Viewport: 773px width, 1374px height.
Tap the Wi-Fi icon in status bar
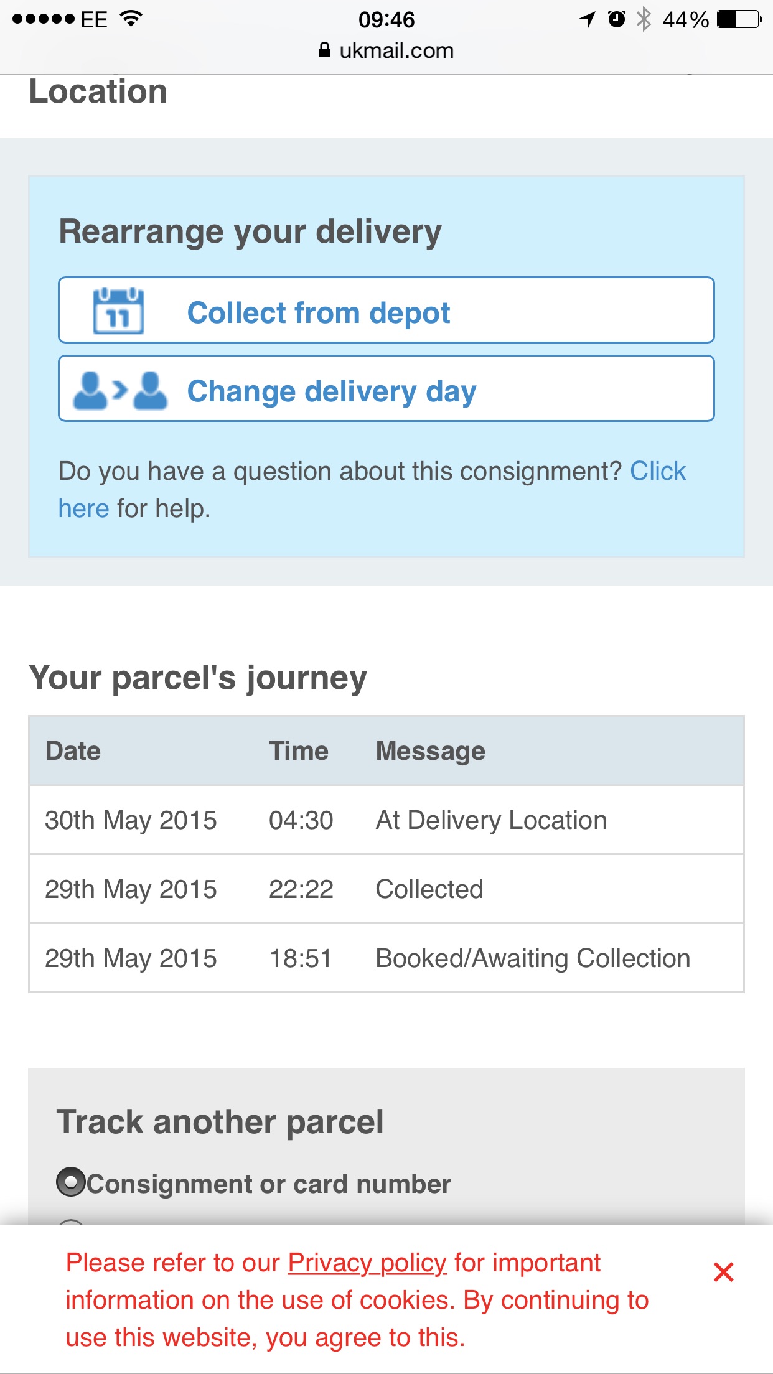coord(131,19)
